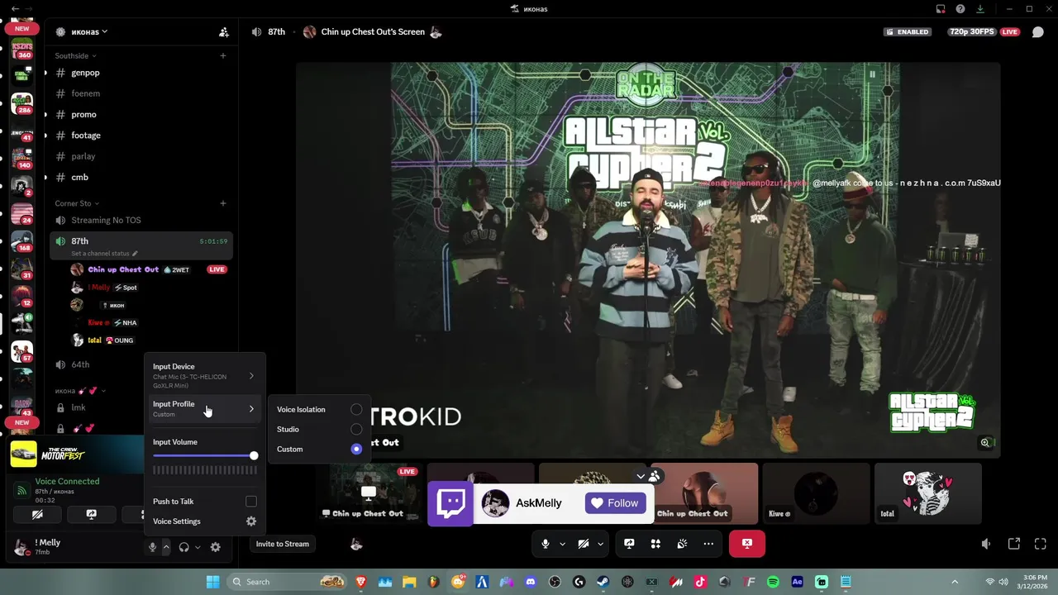The height and width of the screenshot is (595, 1058).
Task: Disconnect with the red hang-up button
Action: pyautogui.click(x=747, y=544)
